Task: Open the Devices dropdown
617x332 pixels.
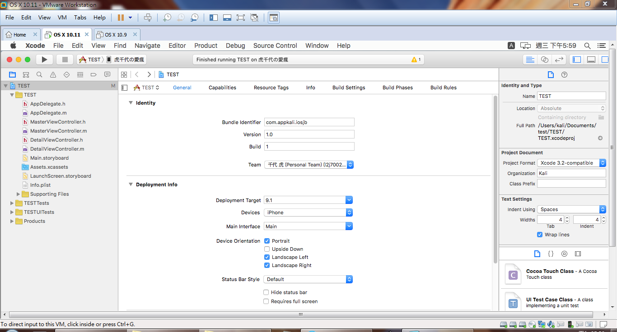Action: 308,212
